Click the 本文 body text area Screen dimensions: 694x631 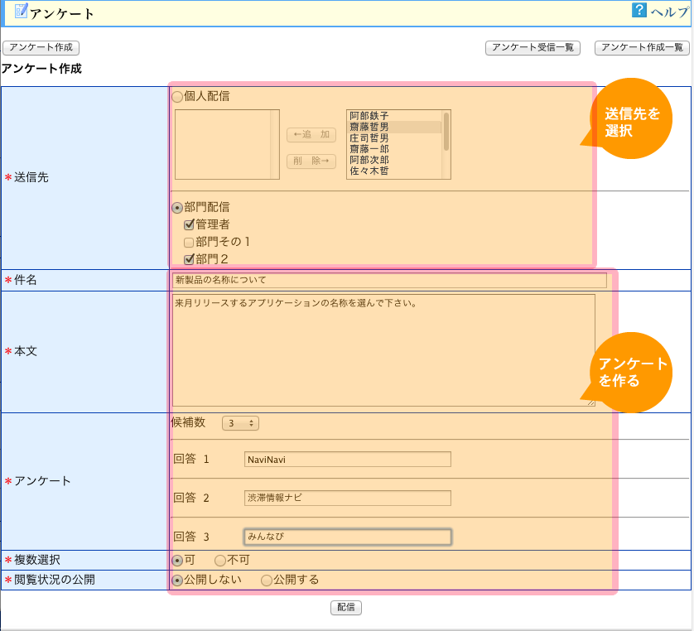383,350
